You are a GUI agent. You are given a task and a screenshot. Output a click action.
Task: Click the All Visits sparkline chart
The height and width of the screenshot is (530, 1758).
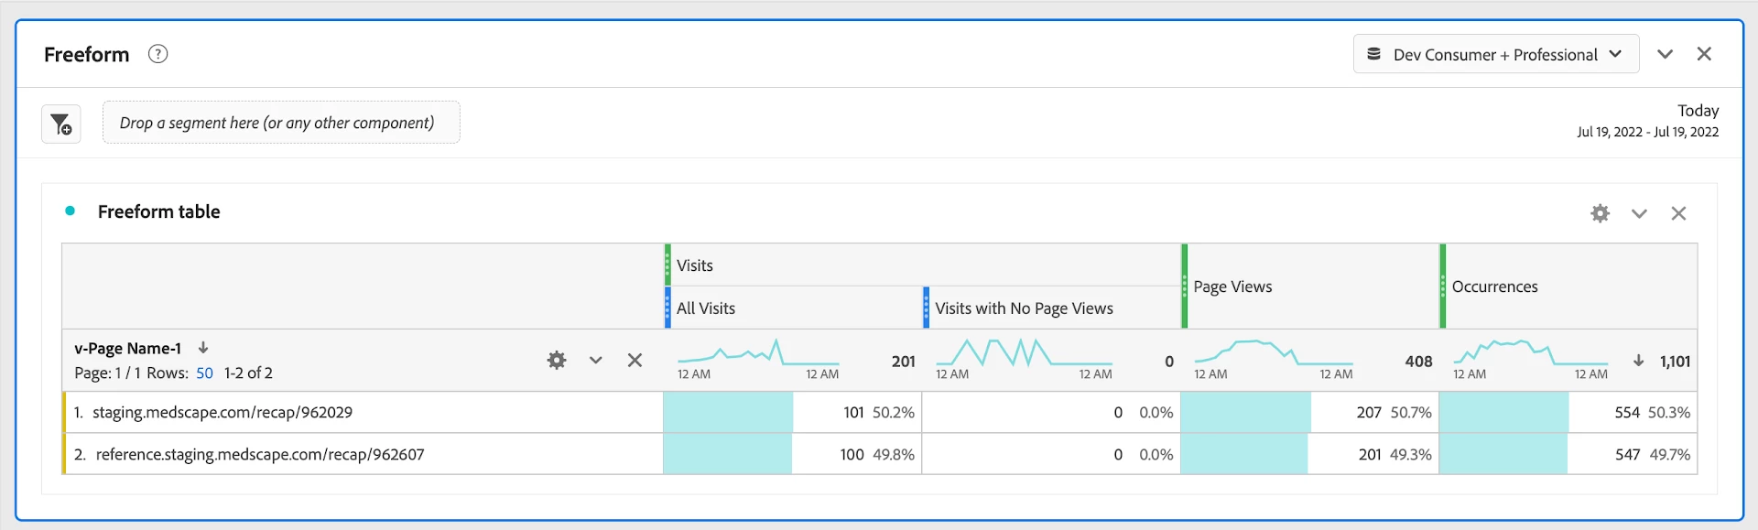758,352
